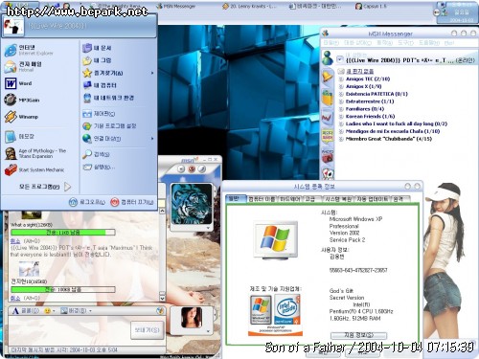Click the chat history scroll down arrow
The width and height of the screenshot is (479, 359).
(162, 298)
